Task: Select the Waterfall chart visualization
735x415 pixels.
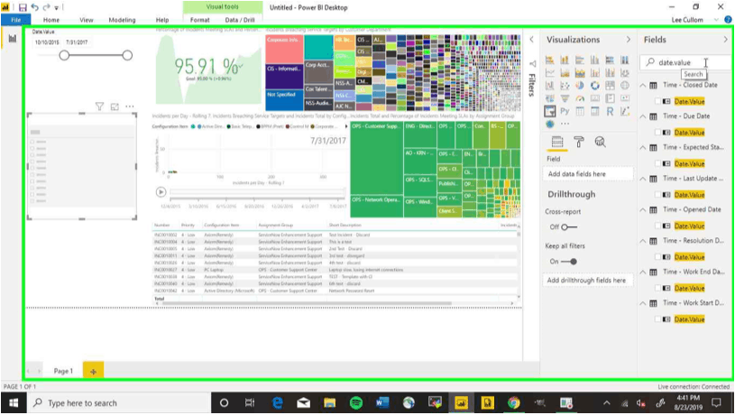Action: pos(550,86)
